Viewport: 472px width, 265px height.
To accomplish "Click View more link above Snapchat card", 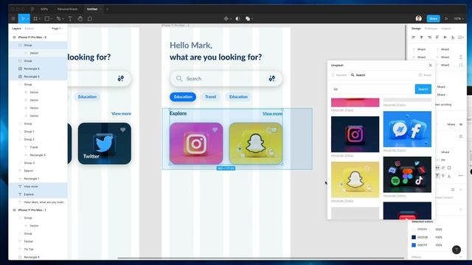I will click(x=272, y=113).
